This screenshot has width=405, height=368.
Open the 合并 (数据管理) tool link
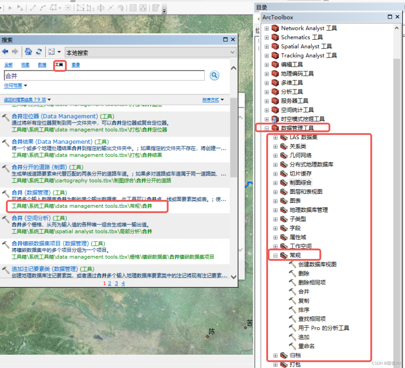point(17,192)
